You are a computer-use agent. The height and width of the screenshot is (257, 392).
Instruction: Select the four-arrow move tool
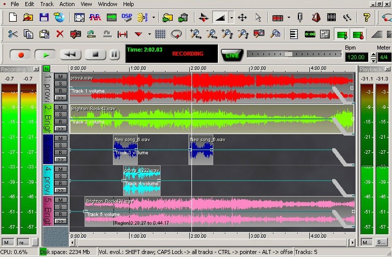coord(242,18)
